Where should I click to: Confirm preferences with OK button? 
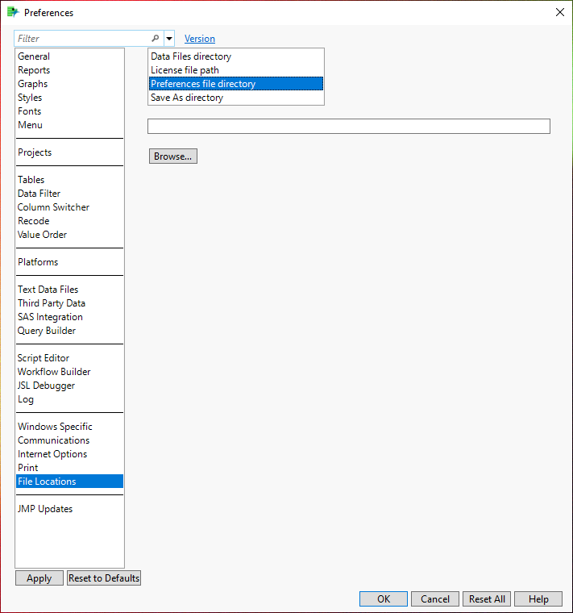384,599
